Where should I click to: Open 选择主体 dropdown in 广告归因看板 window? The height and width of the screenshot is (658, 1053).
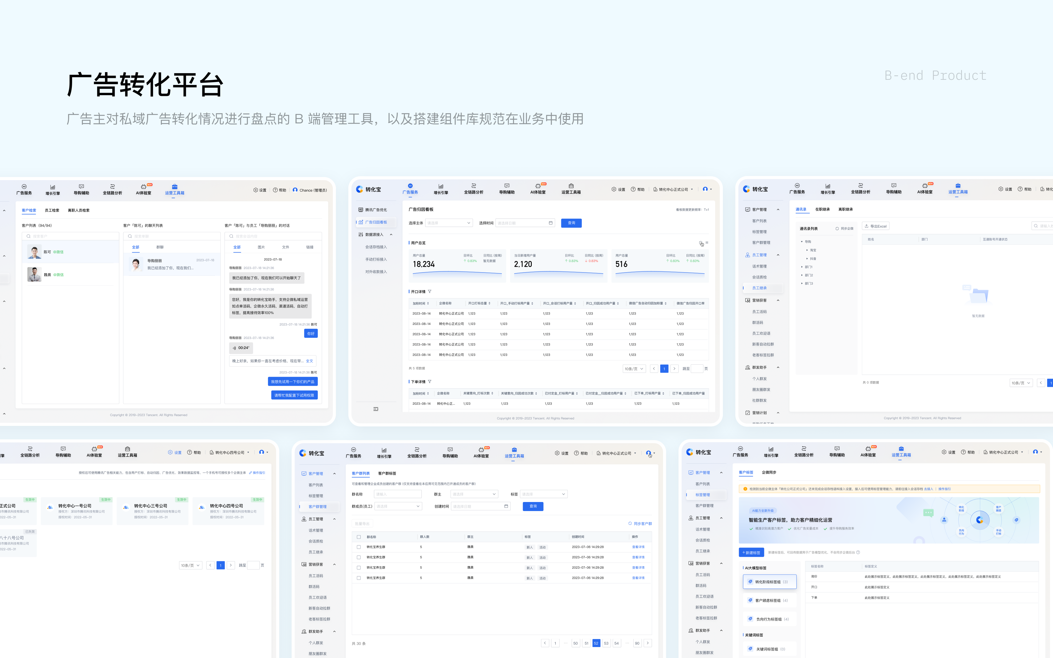click(449, 223)
